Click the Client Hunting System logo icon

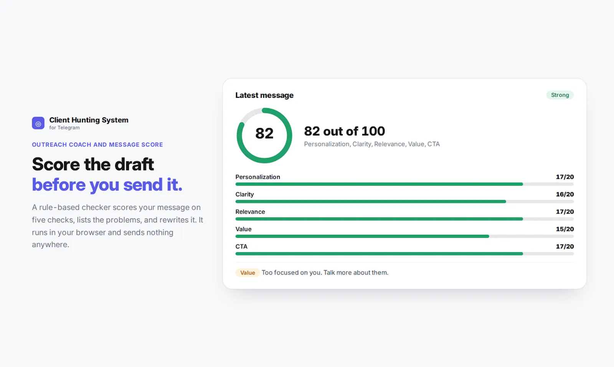click(38, 123)
